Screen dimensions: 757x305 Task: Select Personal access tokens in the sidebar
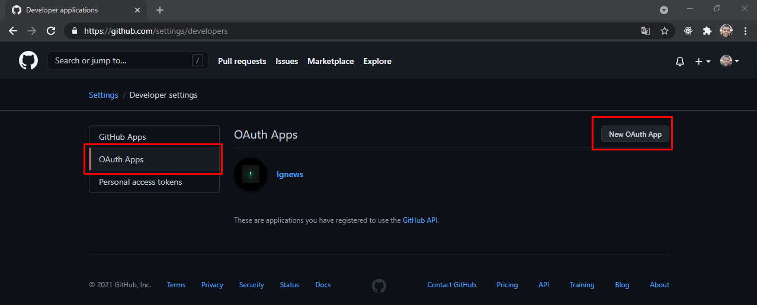(154, 182)
